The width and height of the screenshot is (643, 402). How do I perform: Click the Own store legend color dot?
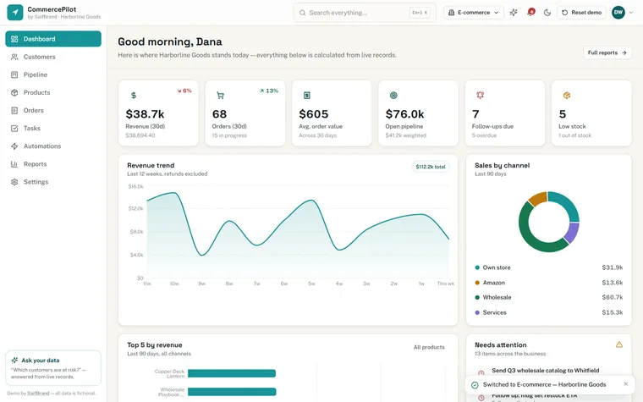(477, 267)
